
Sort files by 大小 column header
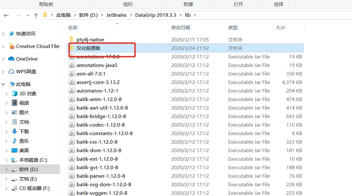280,28
